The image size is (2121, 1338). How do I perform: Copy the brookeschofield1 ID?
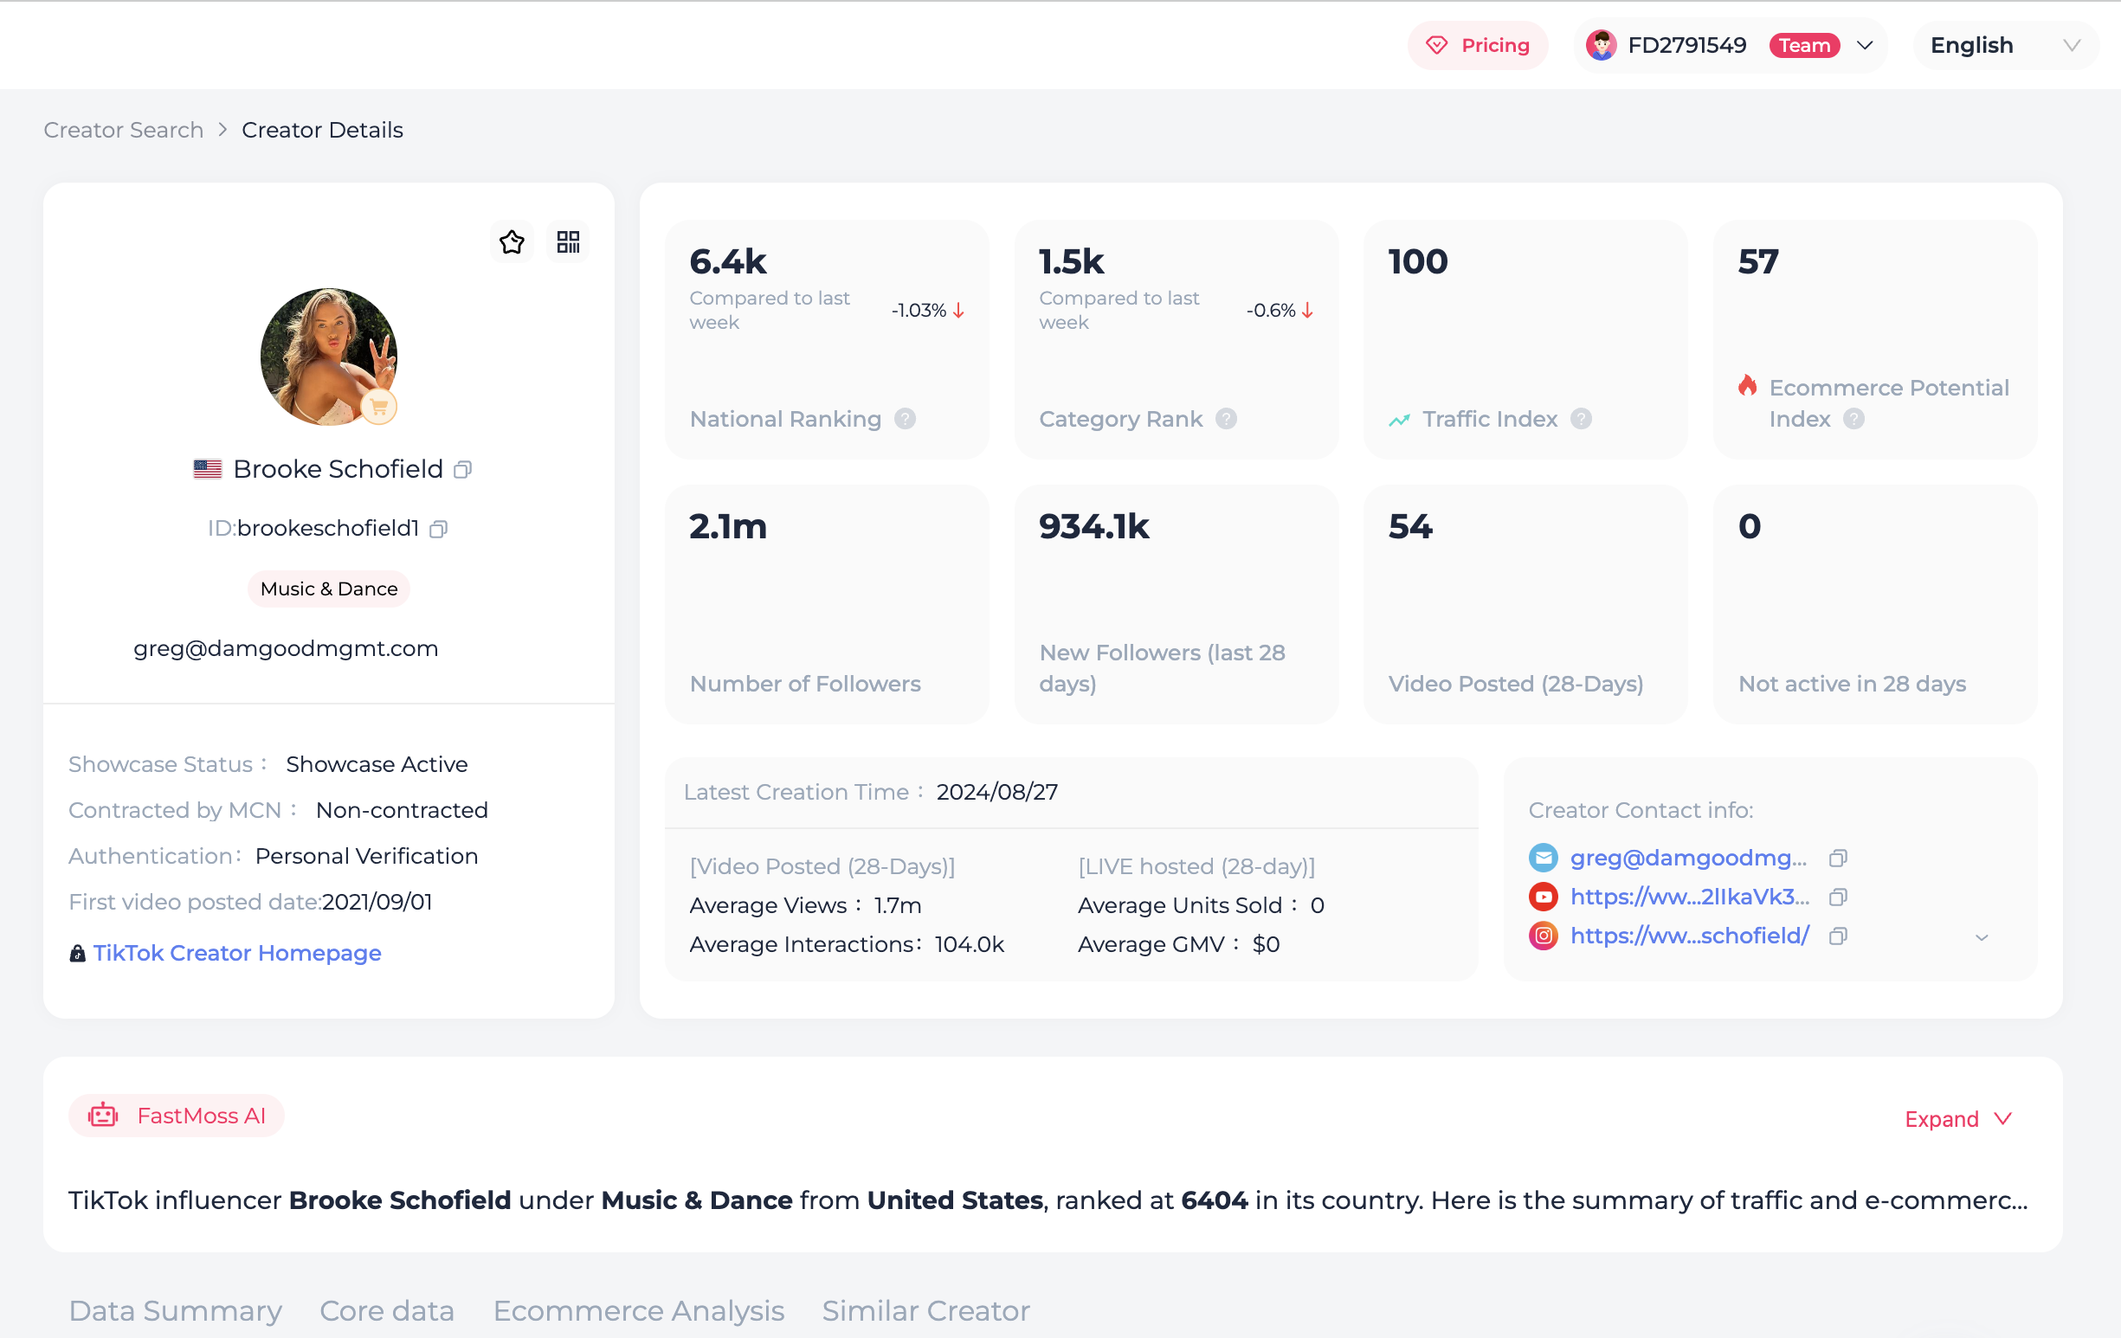coord(439,529)
